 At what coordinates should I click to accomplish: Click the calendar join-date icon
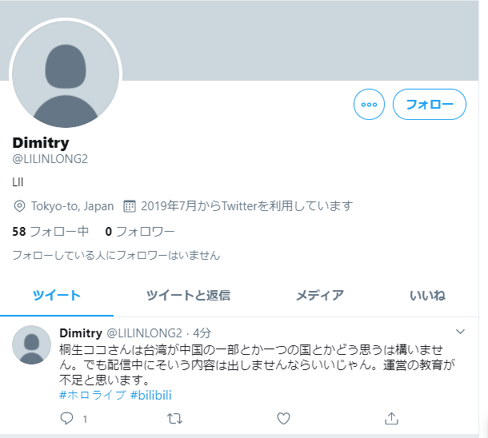pos(129,206)
